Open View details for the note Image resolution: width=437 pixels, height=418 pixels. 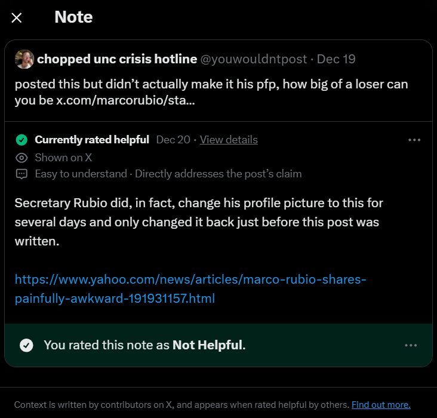click(229, 140)
